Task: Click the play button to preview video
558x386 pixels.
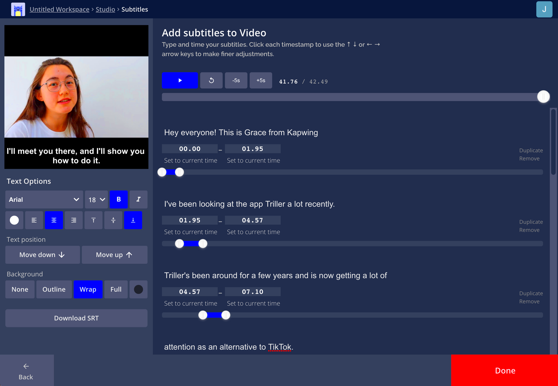Action: tap(180, 80)
